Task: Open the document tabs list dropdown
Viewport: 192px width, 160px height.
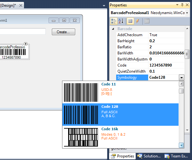Action: [x=104, y=5]
